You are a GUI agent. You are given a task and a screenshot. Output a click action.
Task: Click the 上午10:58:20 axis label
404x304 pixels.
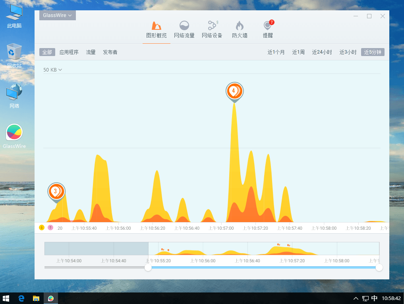[358, 228]
